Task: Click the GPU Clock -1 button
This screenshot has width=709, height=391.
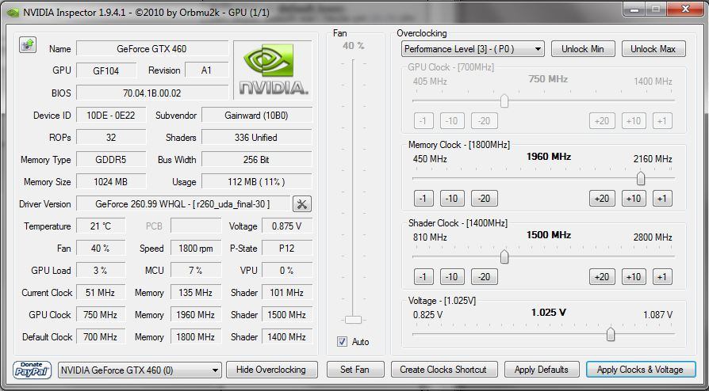Action: pos(423,121)
